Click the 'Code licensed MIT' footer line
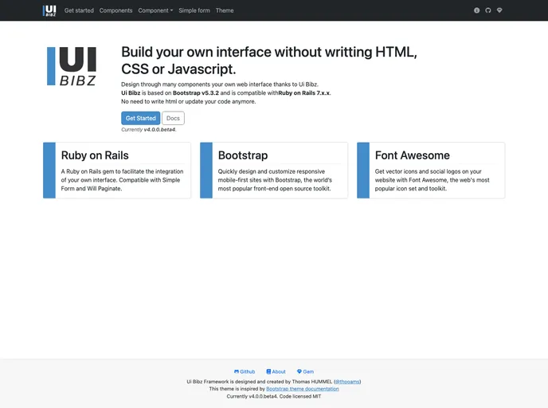The image size is (548, 408). pyautogui.click(x=274, y=397)
